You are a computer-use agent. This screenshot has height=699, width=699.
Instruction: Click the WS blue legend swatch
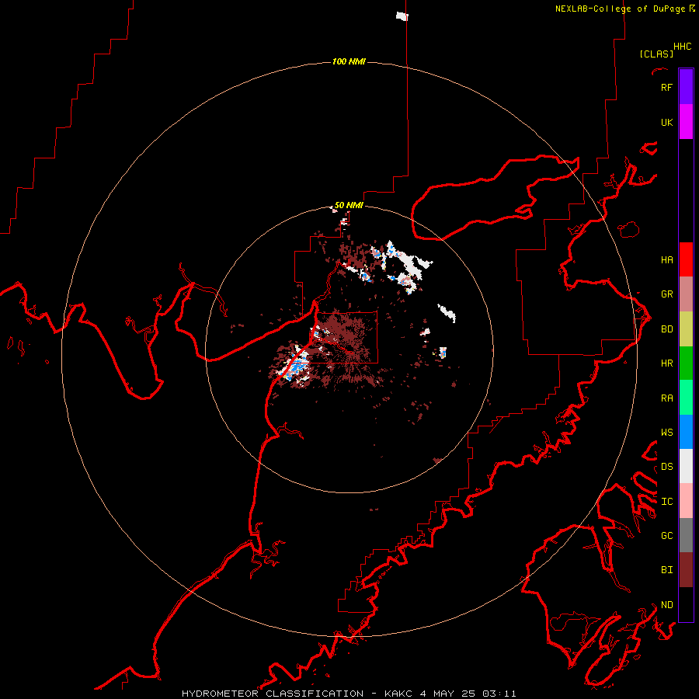pyautogui.click(x=686, y=432)
